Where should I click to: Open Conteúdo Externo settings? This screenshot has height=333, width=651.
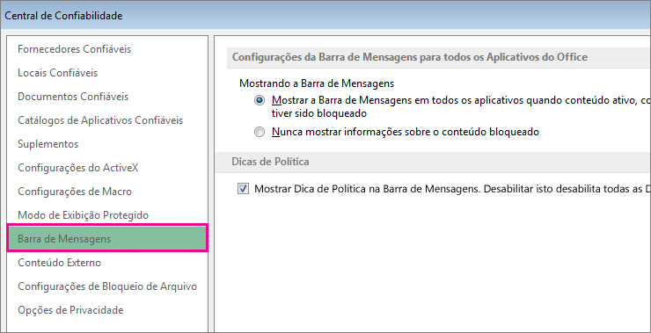(x=59, y=263)
